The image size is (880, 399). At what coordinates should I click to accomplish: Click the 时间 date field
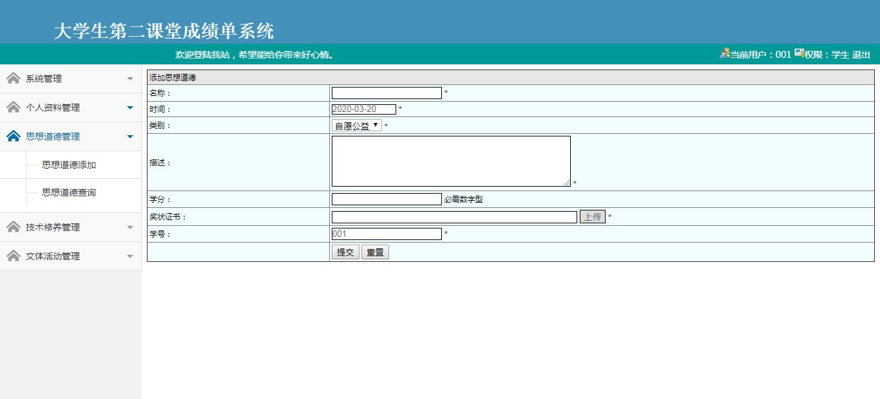pos(364,109)
